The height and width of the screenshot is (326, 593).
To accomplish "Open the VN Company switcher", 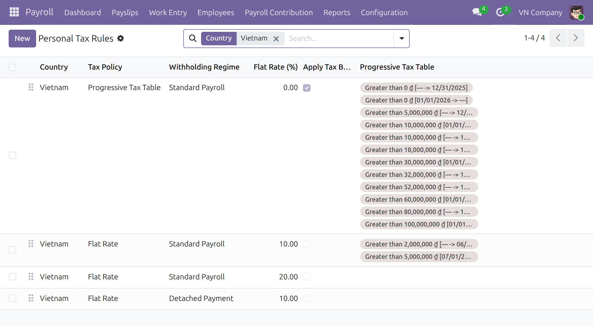I will [x=540, y=12].
